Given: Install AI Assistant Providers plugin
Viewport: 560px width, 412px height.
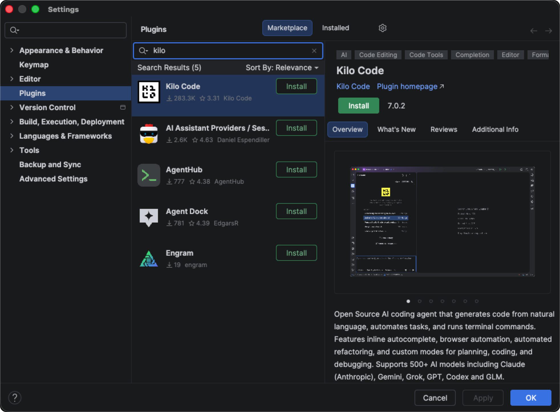Looking at the screenshot, I should click(x=296, y=128).
